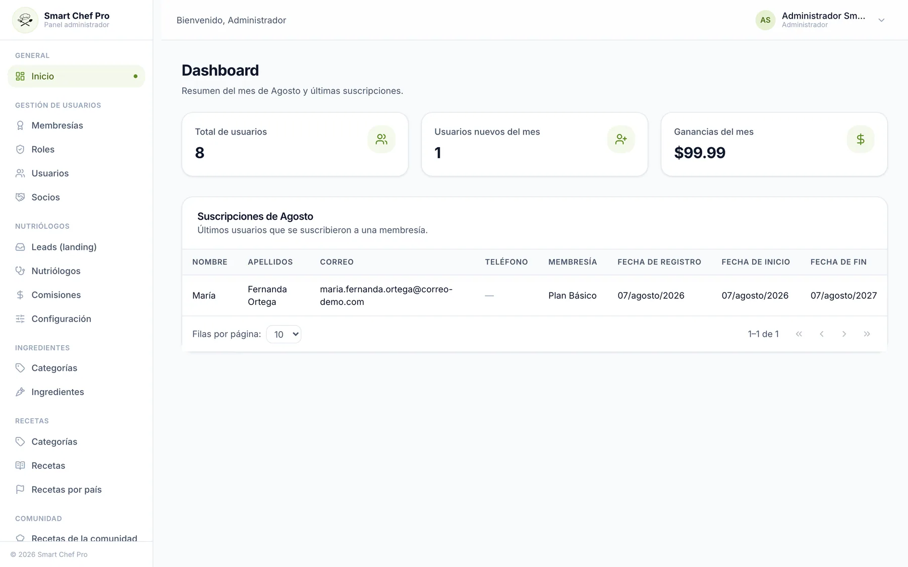The width and height of the screenshot is (908, 567).
Task: Click the MEMBRESÍA column header
Action: pos(573,262)
